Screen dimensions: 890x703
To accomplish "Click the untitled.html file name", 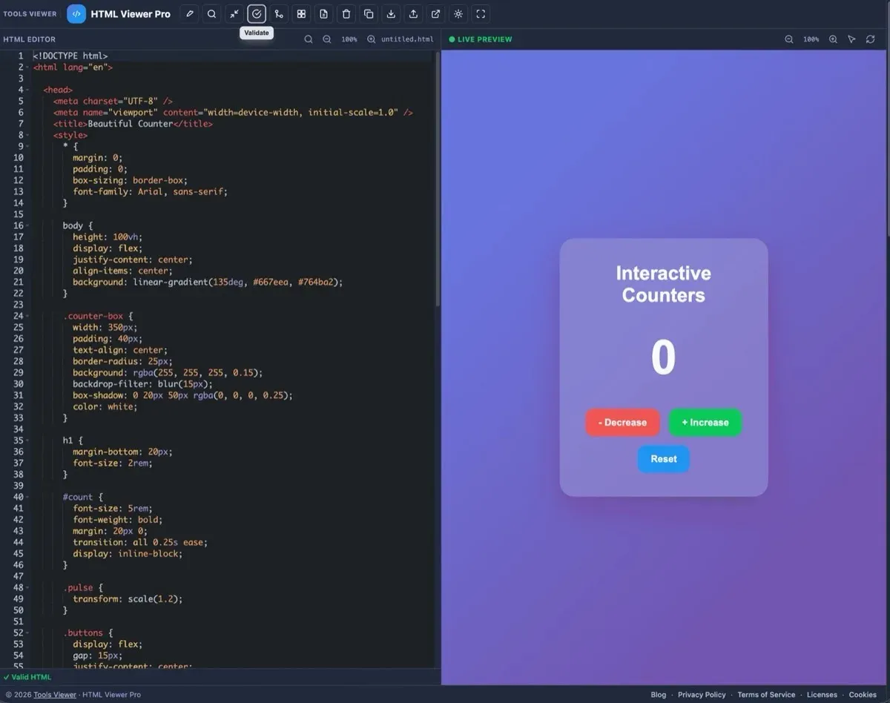I will point(407,39).
